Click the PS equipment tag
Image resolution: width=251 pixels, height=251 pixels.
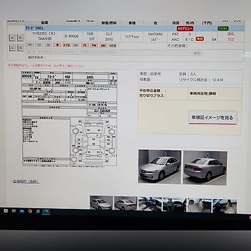(85, 45)
